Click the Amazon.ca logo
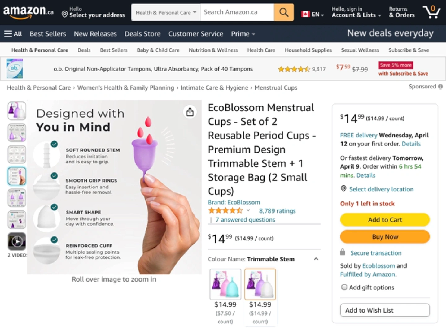Viewport: 446px width, 328px height. 28,12
